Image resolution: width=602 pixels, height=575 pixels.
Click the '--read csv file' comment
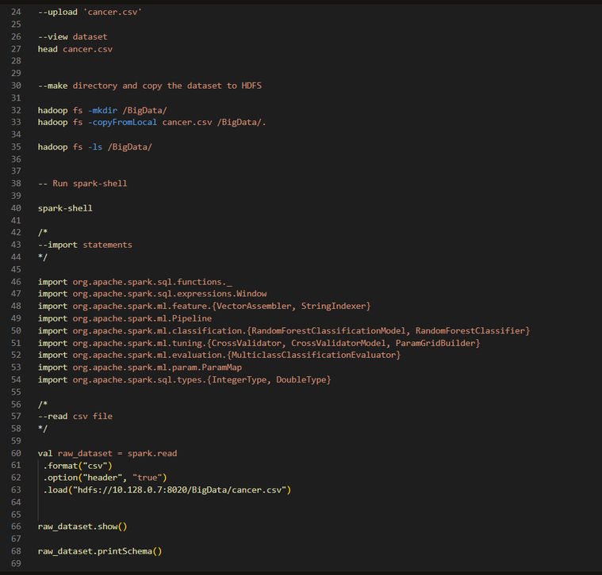[x=75, y=417]
